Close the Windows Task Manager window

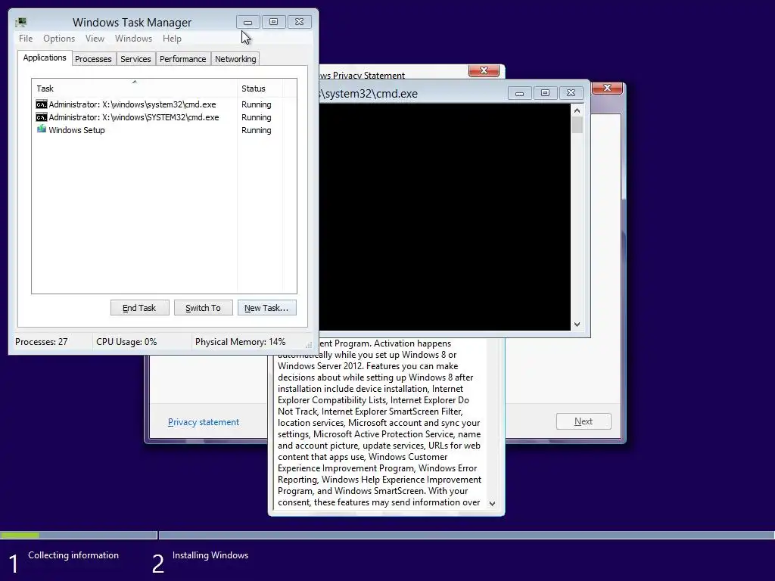click(x=300, y=22)
